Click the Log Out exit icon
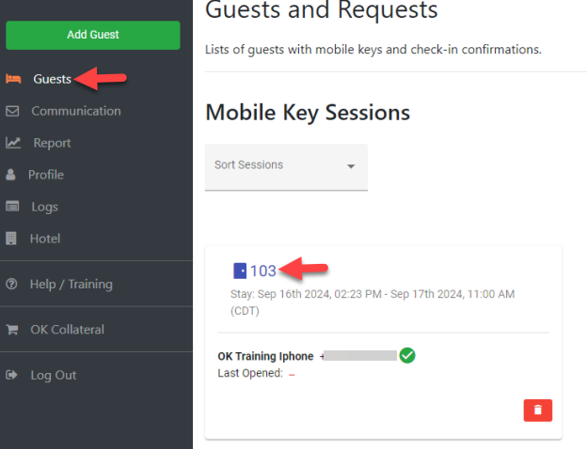The image size is (587, 449). [11, 375]
